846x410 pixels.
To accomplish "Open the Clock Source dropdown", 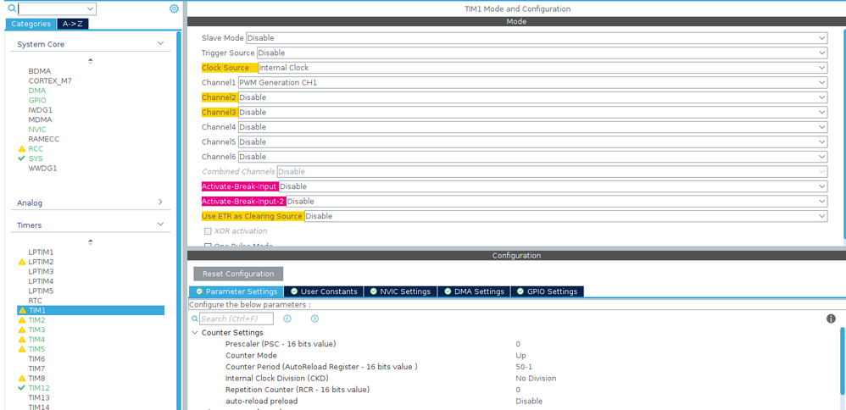I will pos(543,68).
